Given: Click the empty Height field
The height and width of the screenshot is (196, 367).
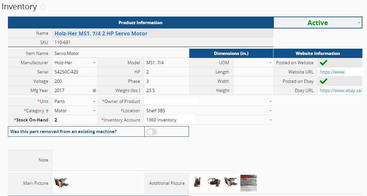Looking at the screenshot, I should [x=253, y=90].
